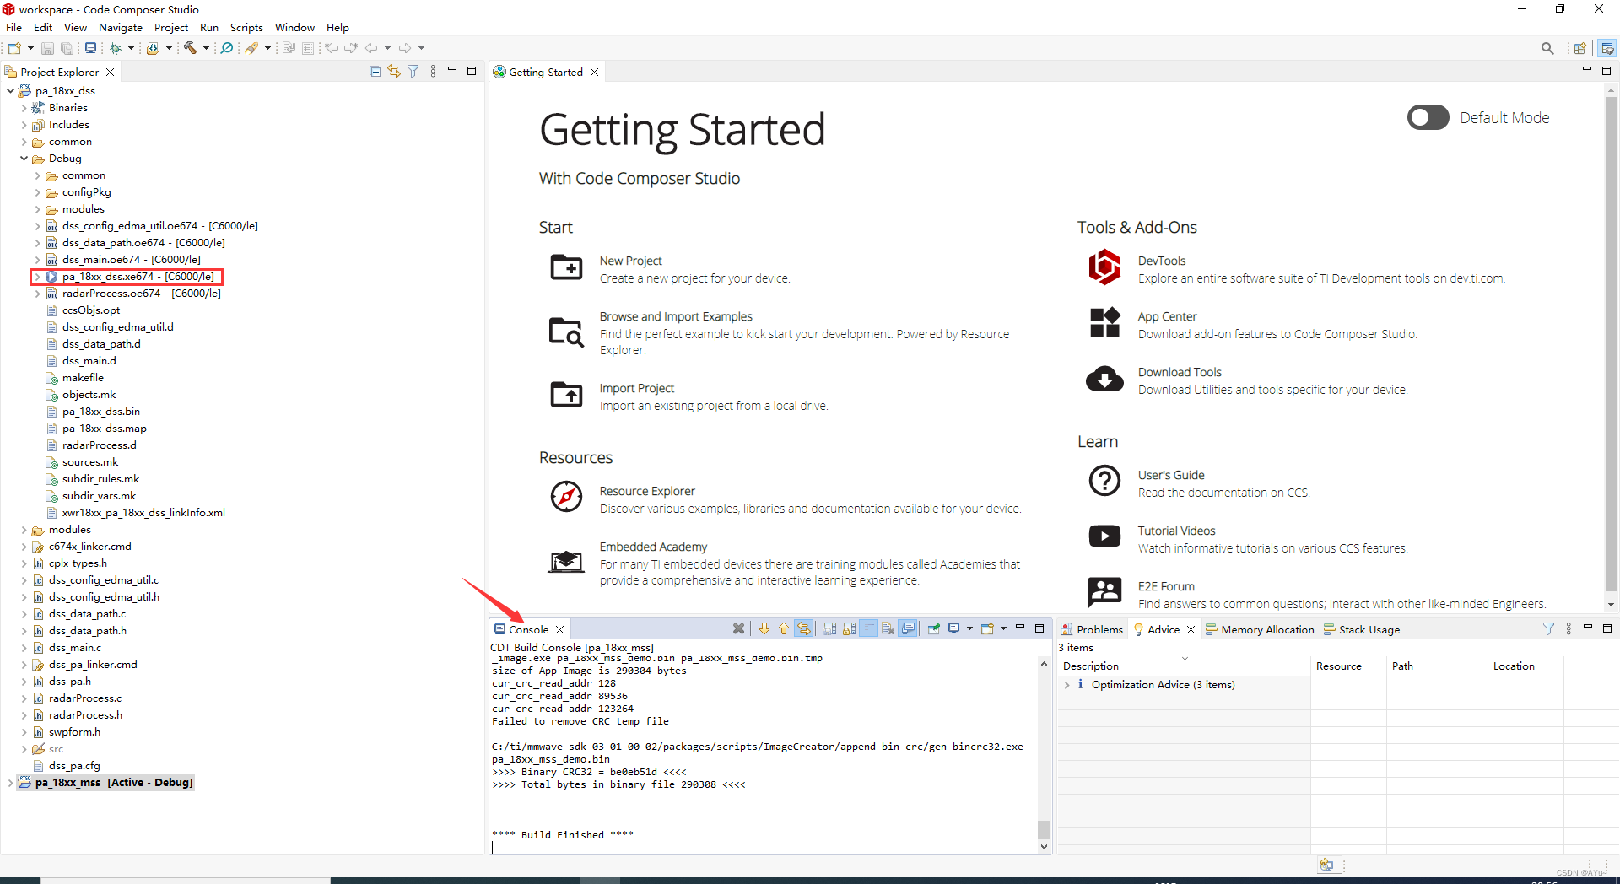The width and height of the screenshot is (1620, 884).
Task: Click the DevTools hexagon icon
Action: point(1104,267)
